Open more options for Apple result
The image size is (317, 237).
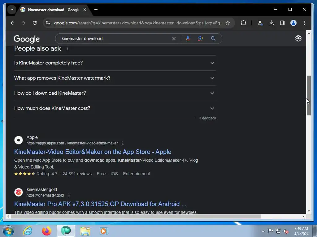(x=123, y=143)
